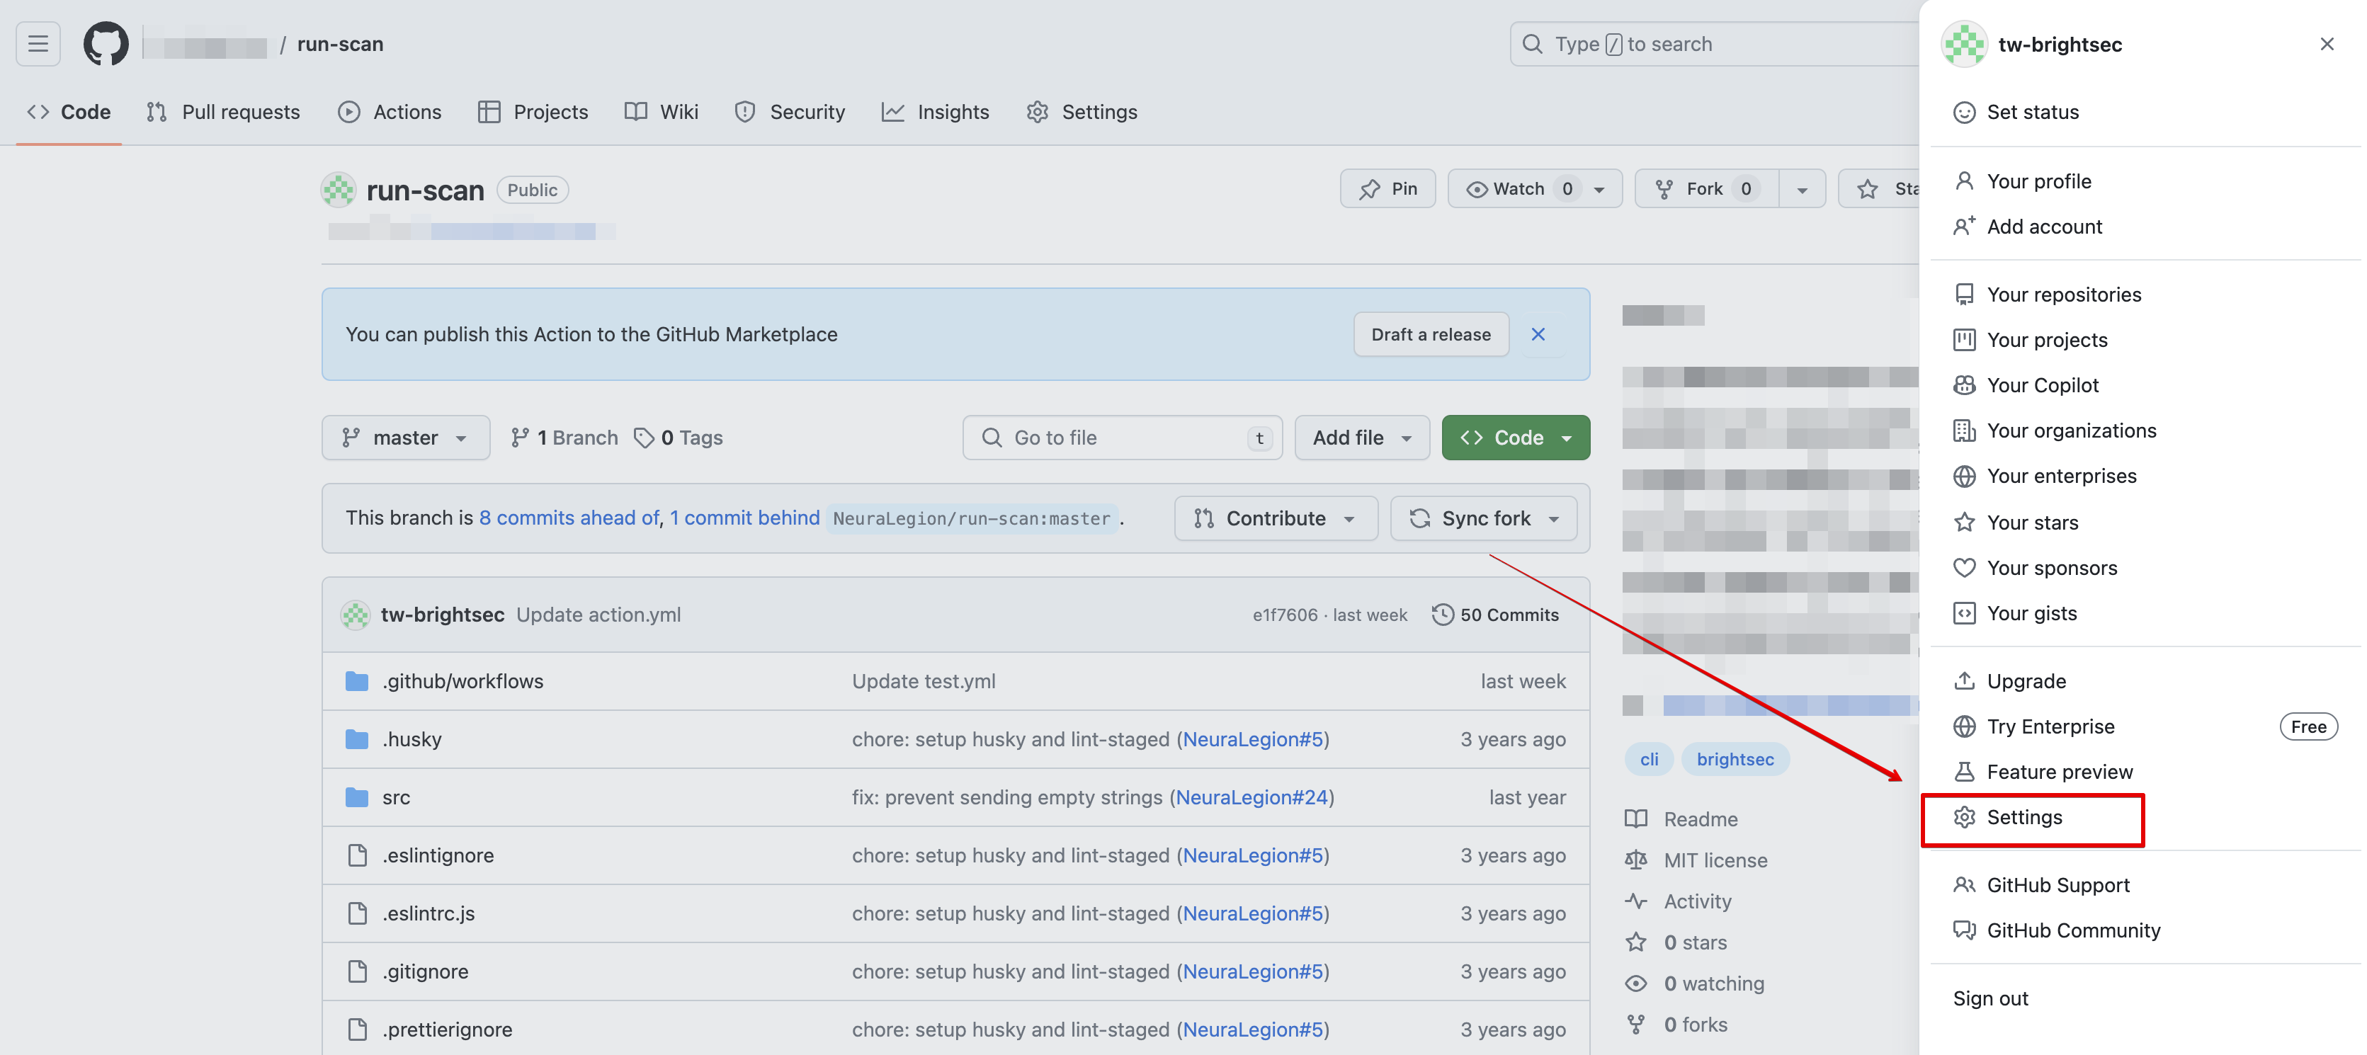Open the 1 commit behind link

[x=744, y=518]
